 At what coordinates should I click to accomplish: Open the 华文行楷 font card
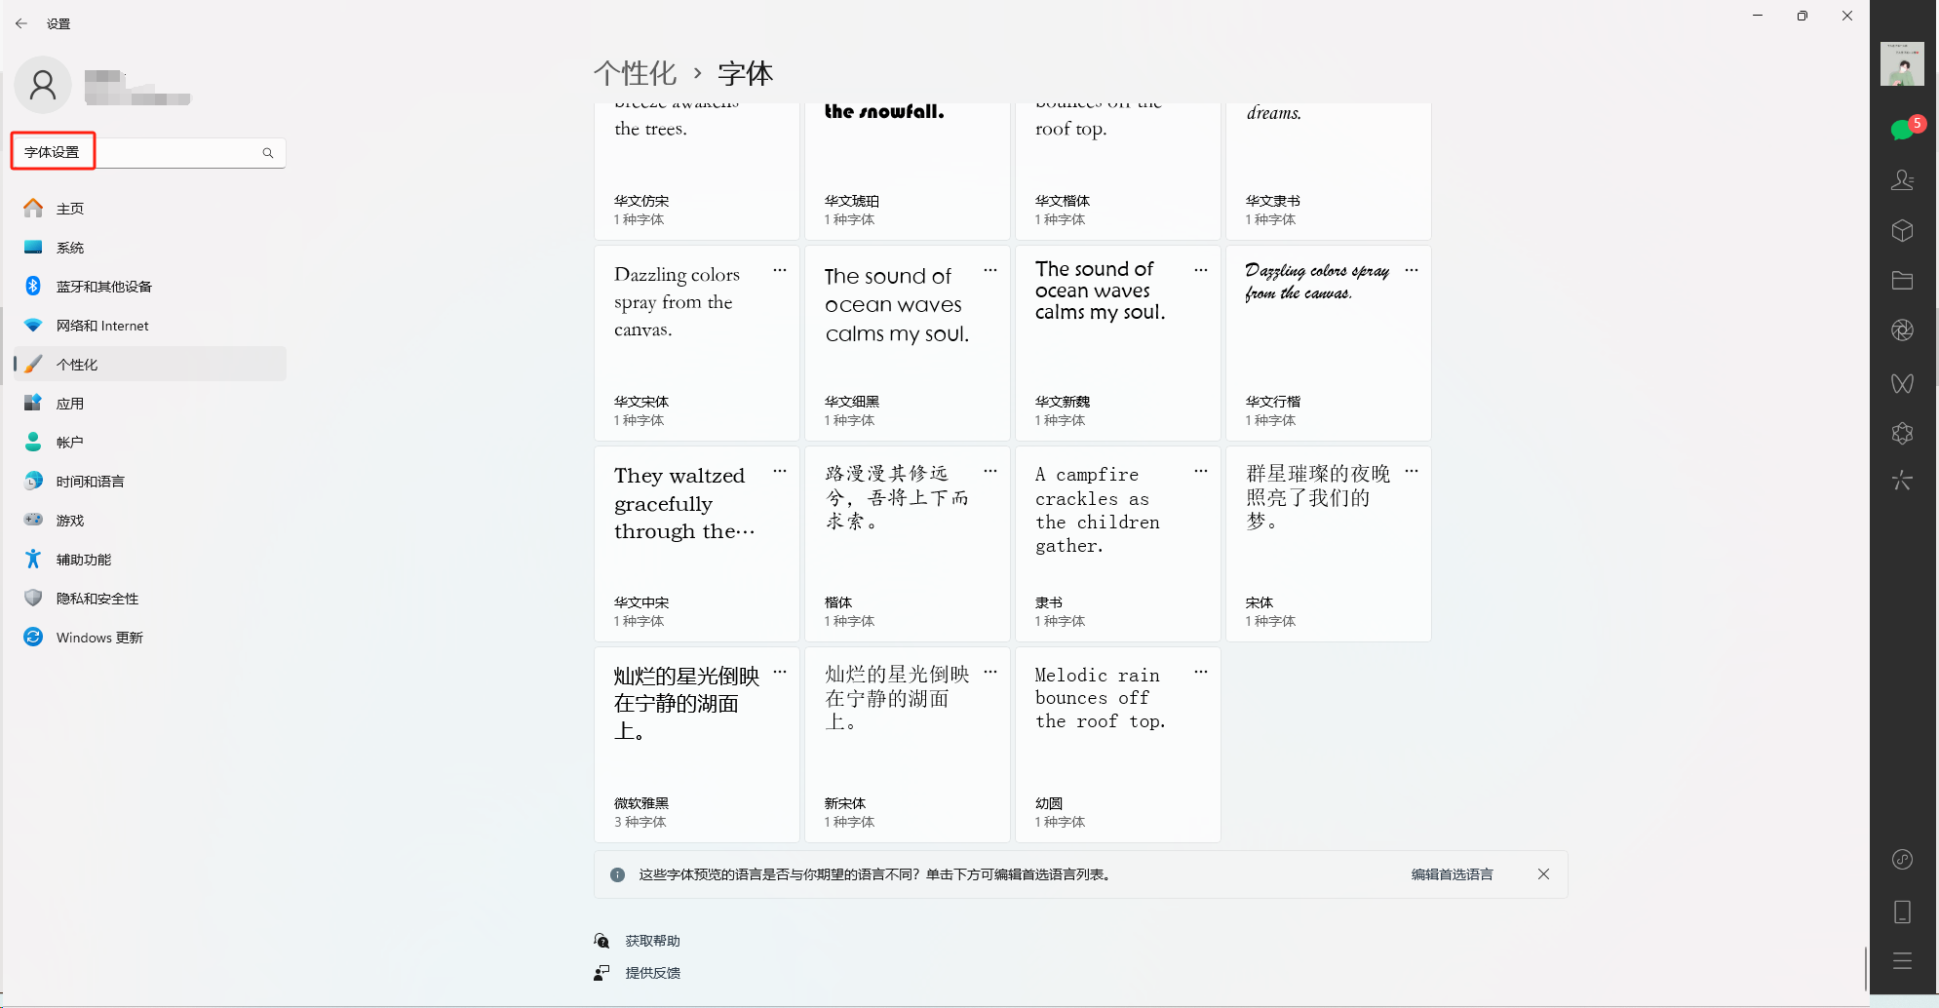[1329, 343]
